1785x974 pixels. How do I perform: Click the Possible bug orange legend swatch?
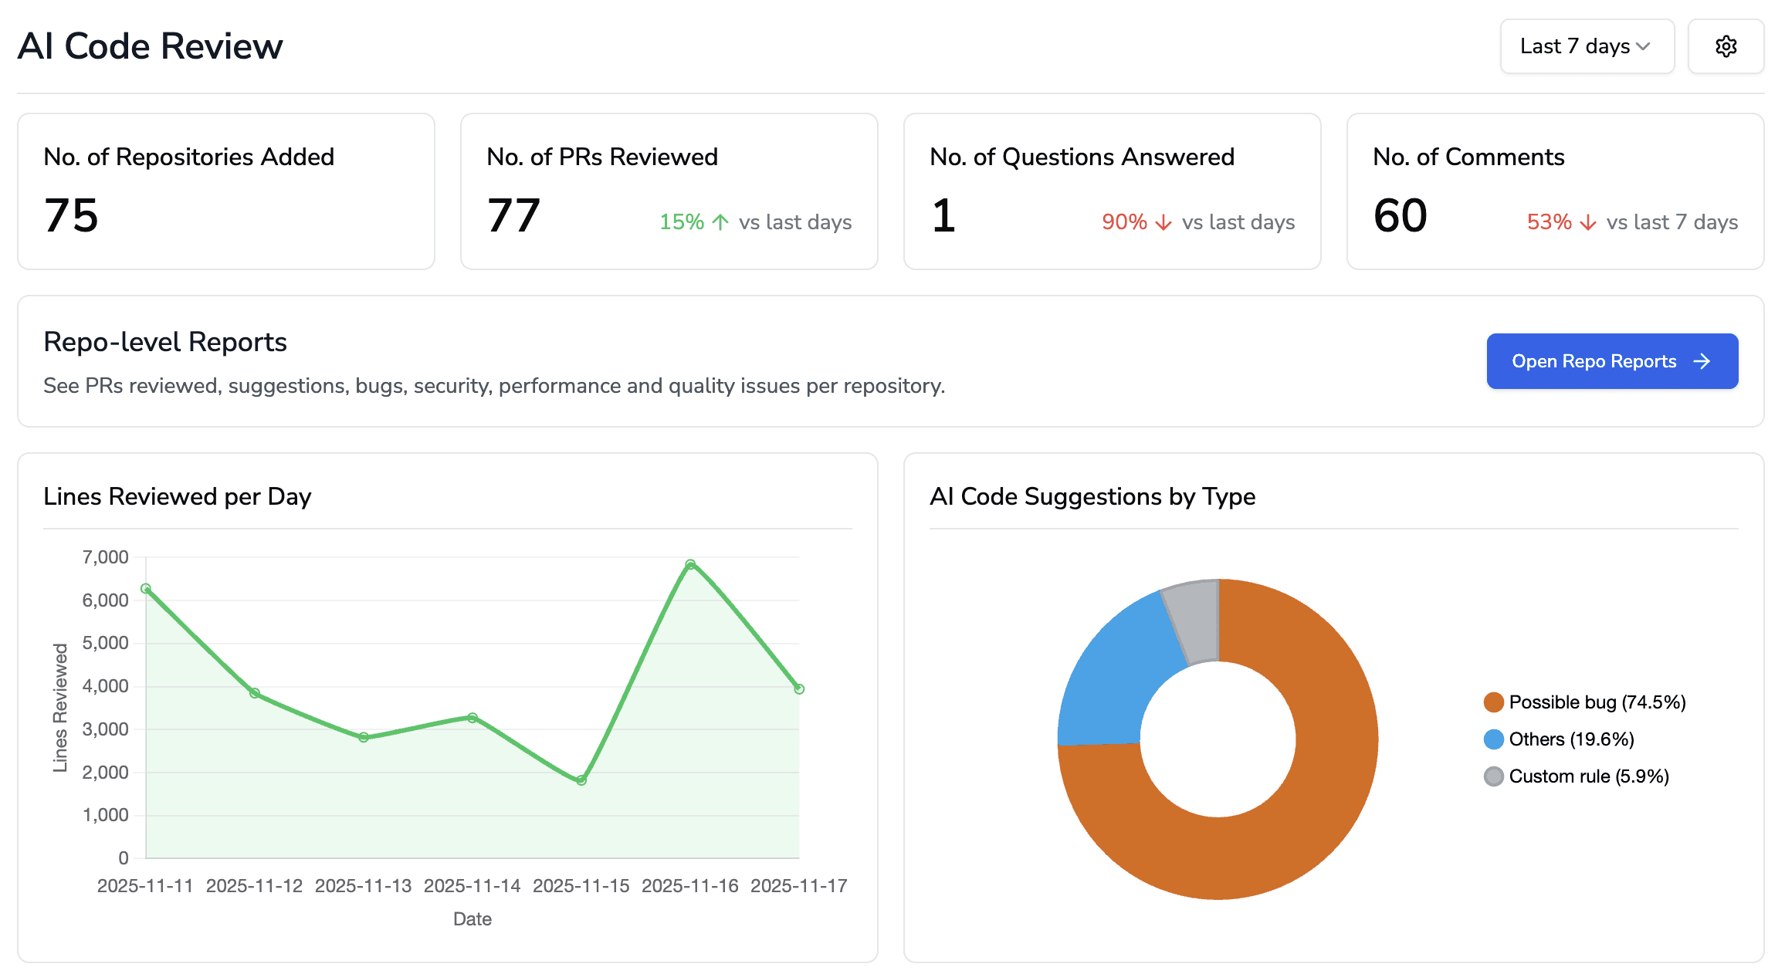[x=1494, y=702]
